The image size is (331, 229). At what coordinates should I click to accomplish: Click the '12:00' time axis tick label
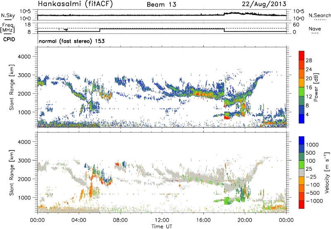tap(162, 220)
